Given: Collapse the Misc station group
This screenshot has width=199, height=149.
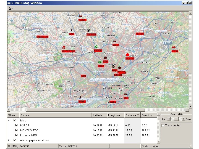Looking at the screenshot, I should (9, 120).
